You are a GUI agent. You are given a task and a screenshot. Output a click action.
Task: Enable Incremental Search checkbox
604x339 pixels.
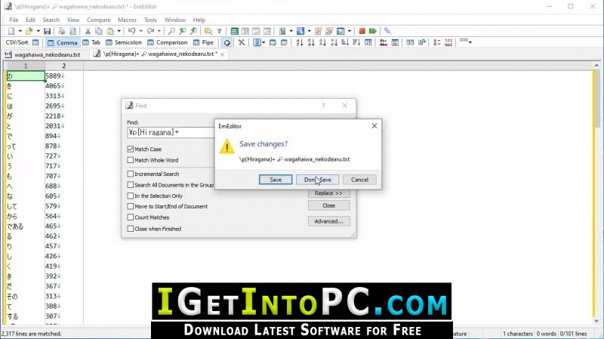(131, 174)
